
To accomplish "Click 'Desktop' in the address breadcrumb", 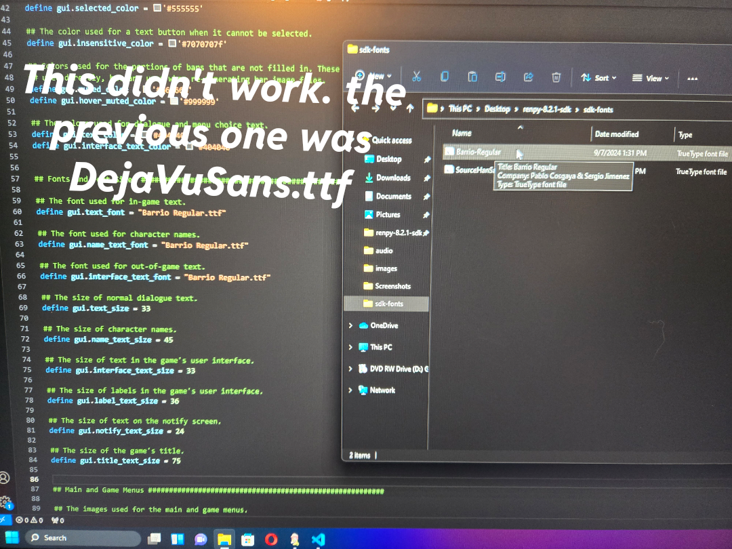I will (497, 108).
